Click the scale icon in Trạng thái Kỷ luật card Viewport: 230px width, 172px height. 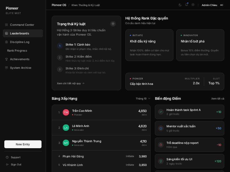click(113, 24)
